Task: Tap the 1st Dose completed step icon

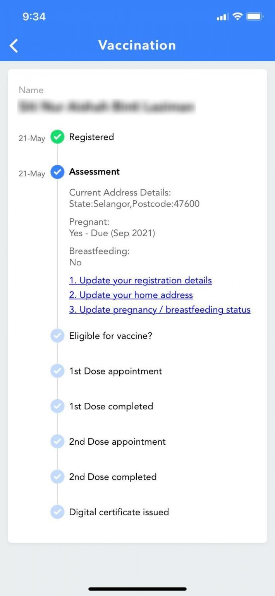Action: tap(57, 406)
